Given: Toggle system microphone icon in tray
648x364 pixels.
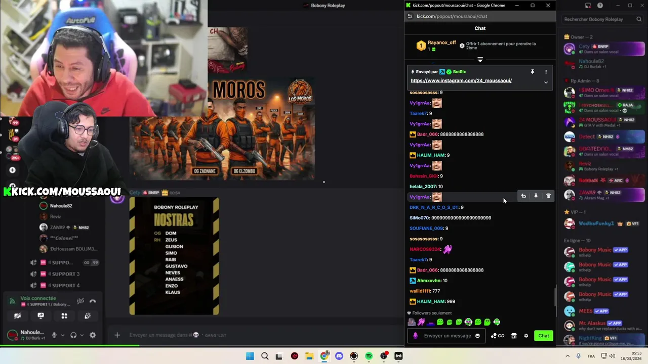Looking at the screenshot, I should [578, 356].
